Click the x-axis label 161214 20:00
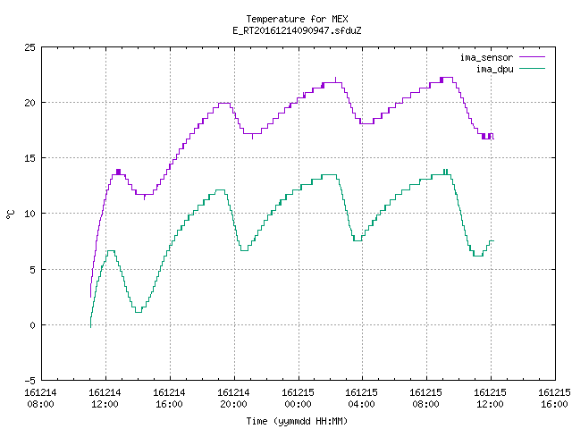This screenshot has width=572, height=429. [x=233, y=399]
